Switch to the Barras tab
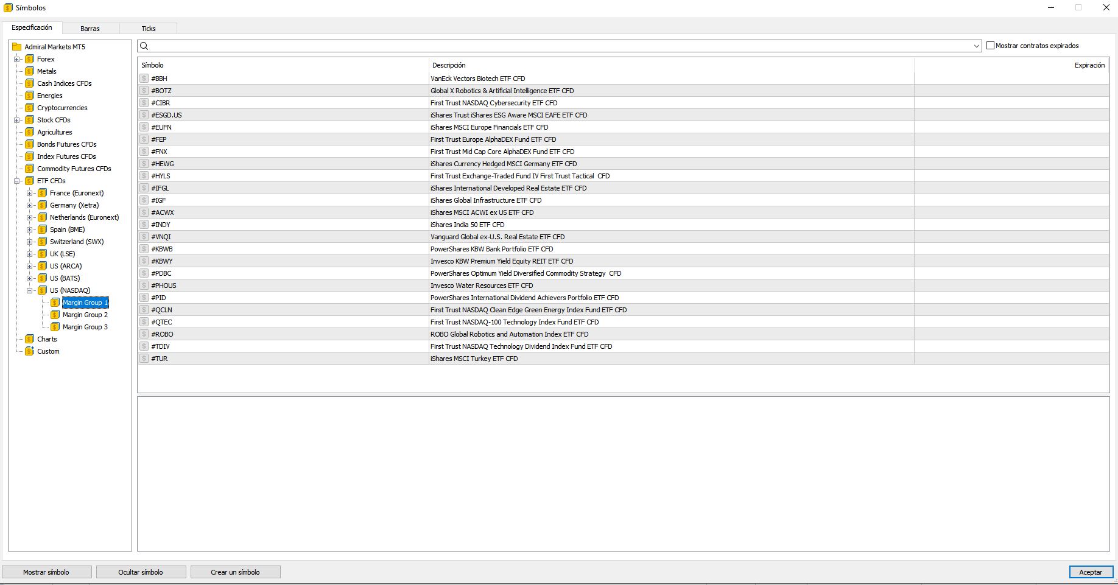The image size is (1118, 585). (90, 29)
